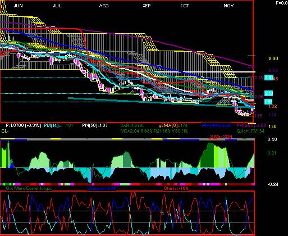Click the purple PM(200)=2.68 label
288x236 pixels.
click(252, 125)
